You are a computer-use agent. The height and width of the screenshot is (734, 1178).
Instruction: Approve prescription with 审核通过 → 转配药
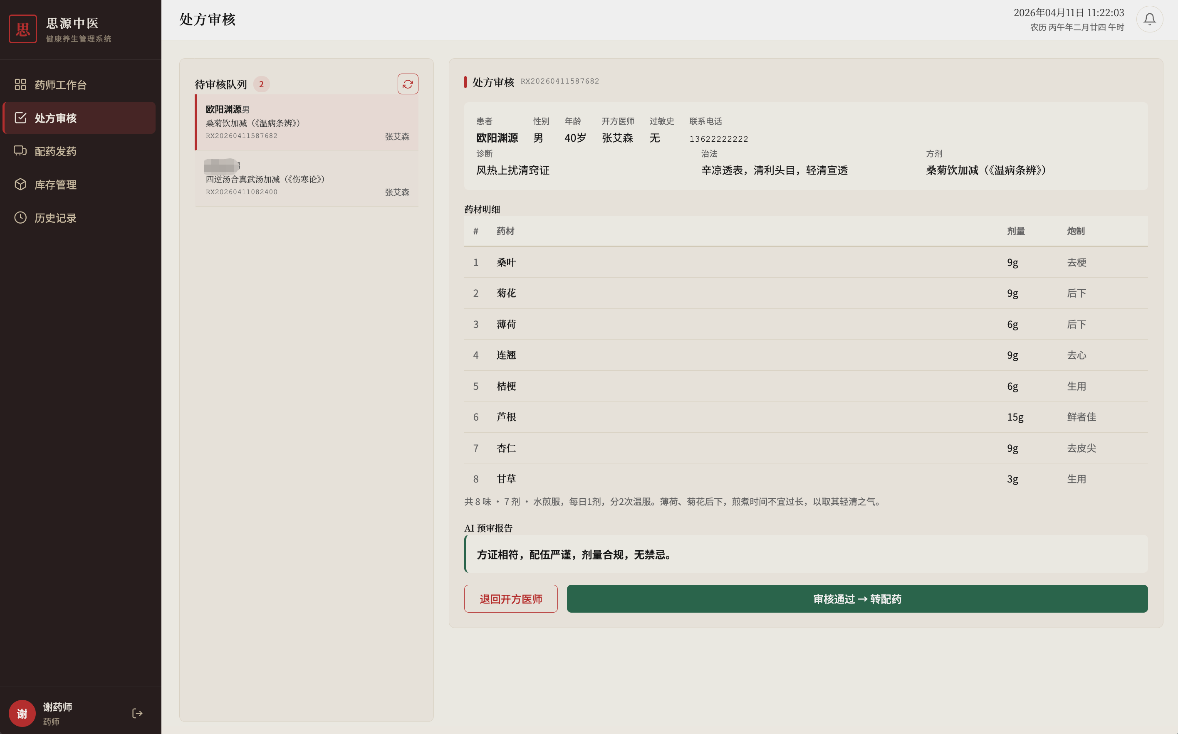857,599
